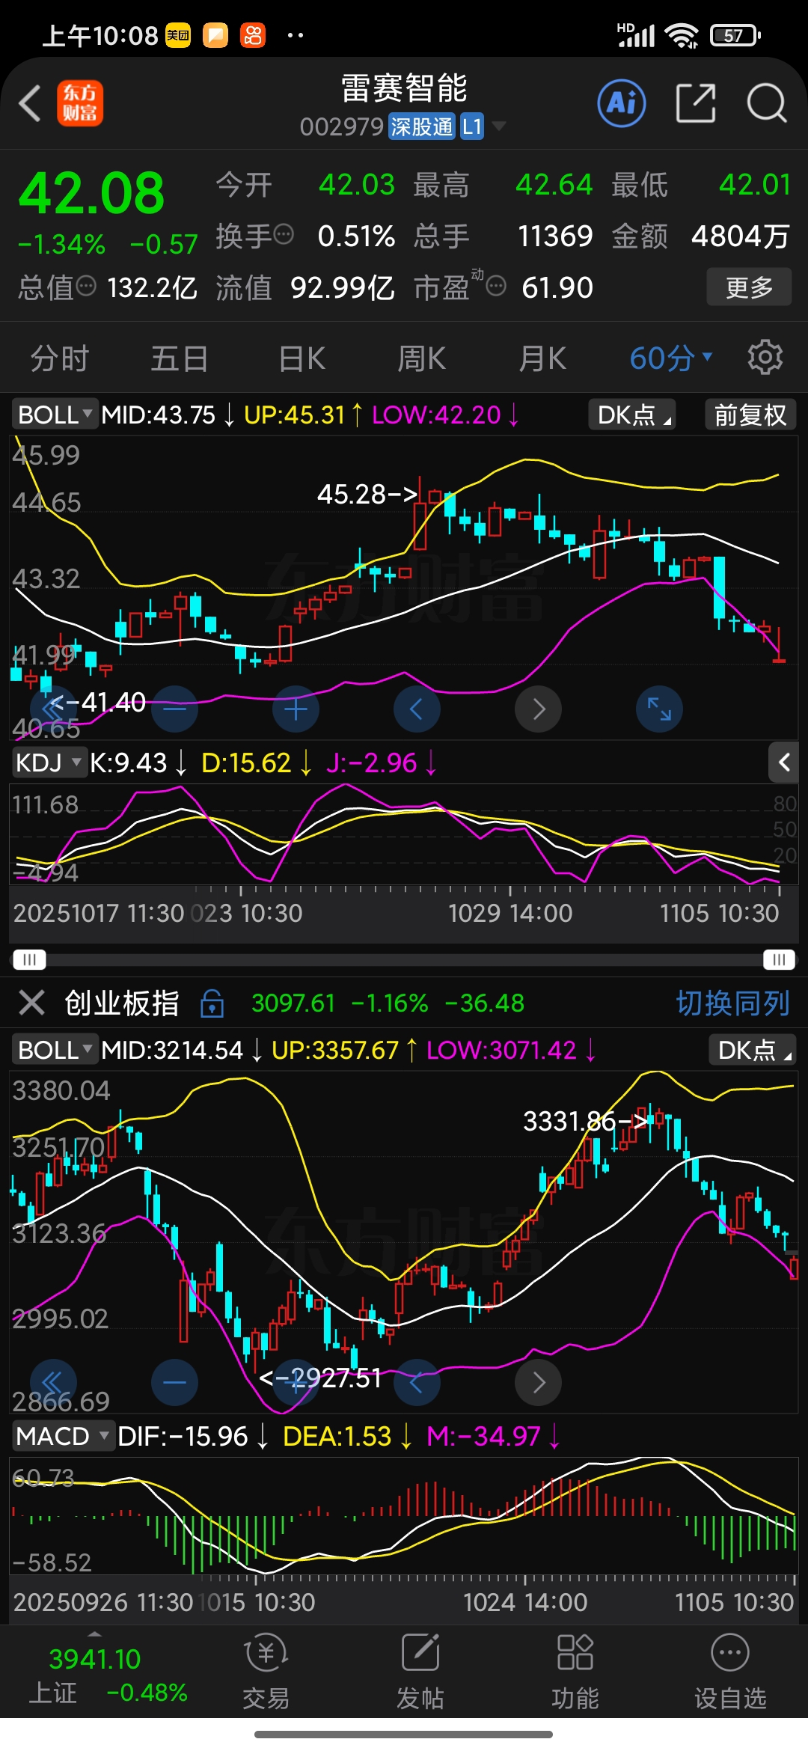This screenshot has height=1751, width=808.
Task: Tap the share export icon
Action: [696, 103]
